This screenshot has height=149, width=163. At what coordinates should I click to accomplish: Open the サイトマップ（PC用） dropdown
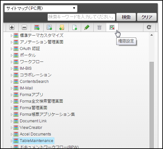(41, 9)
